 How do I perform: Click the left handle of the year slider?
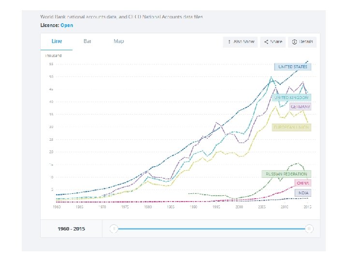click(x=114, y=229)
